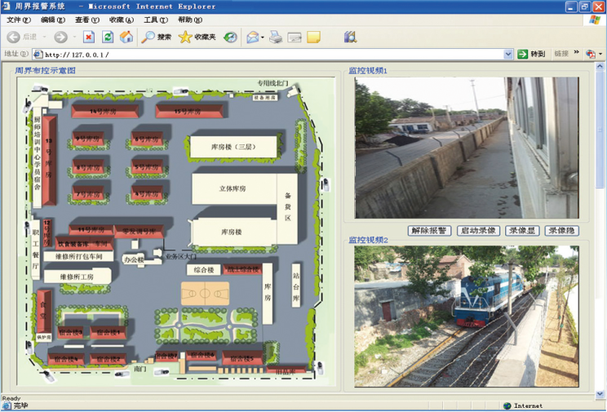Select the camera icon at map top-left corner
Viewport: 607px width, 412px height.
click(40, 89)
